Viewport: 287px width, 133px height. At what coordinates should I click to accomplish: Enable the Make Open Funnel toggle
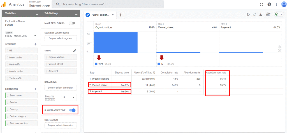[x=72, y=23]
